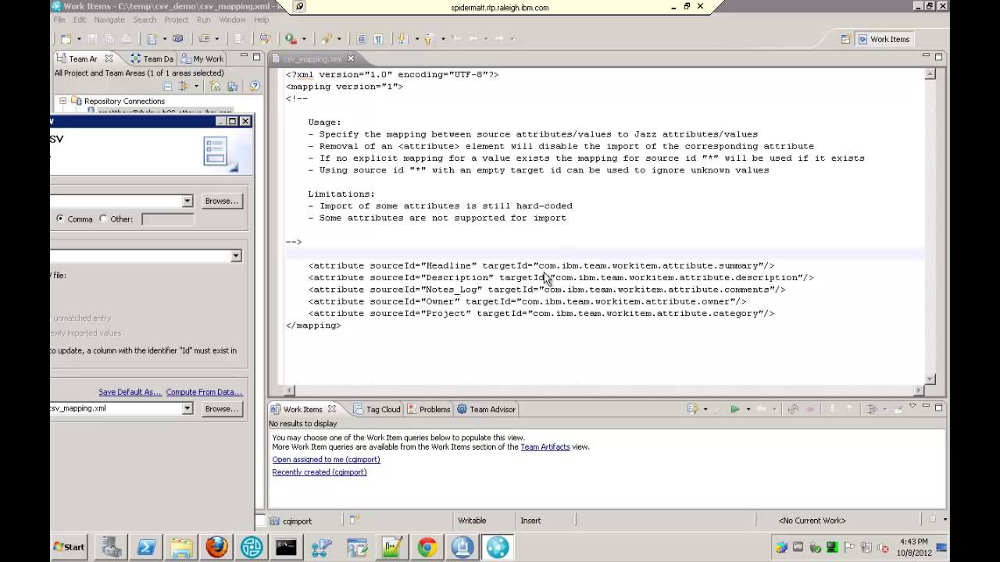1000x562 pixels.
Task: Click the Open Perspective icon
Action: coord(845,39)
